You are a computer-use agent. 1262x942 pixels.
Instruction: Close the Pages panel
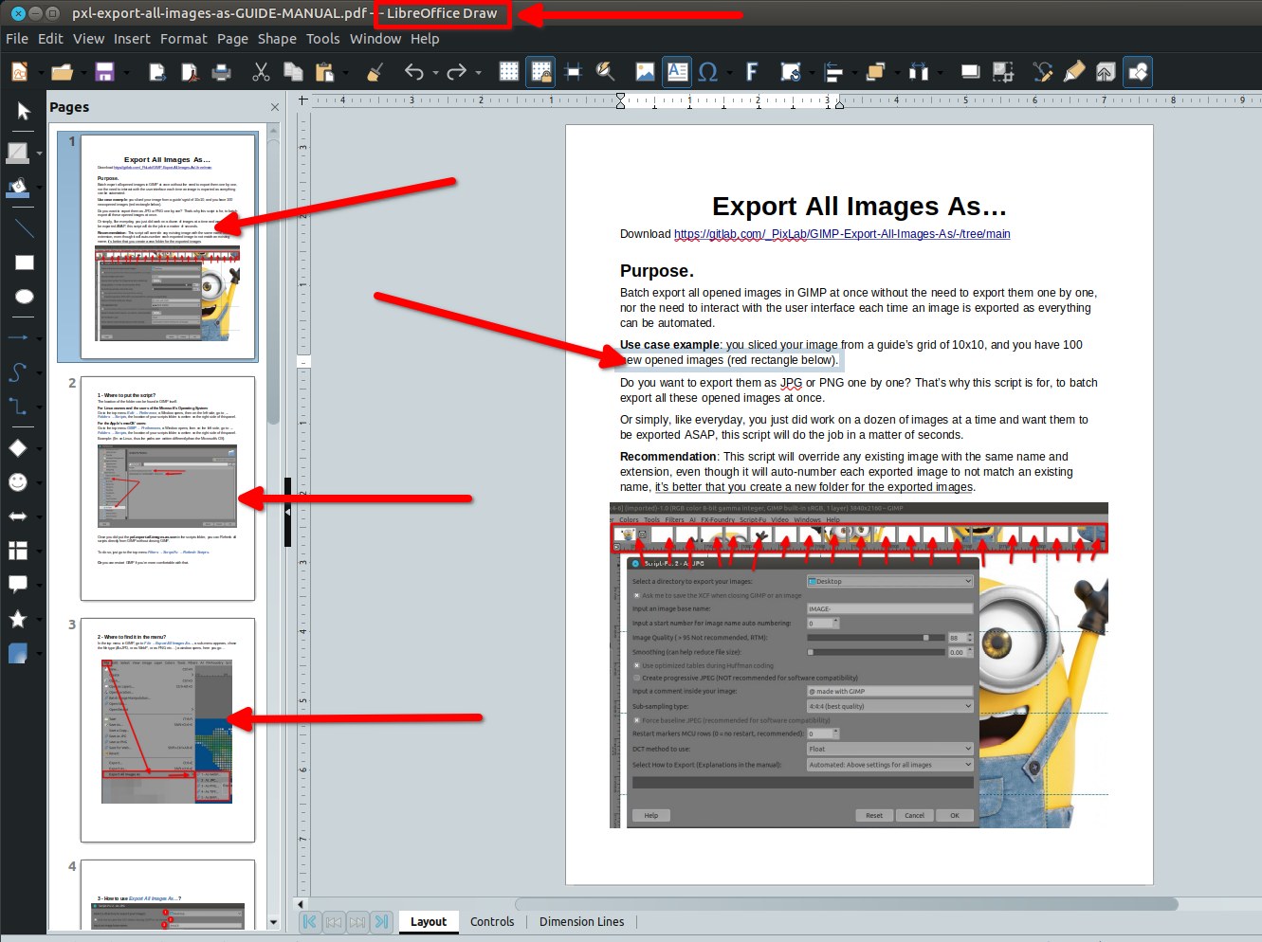pyautogui.click(x=275, y=107)
